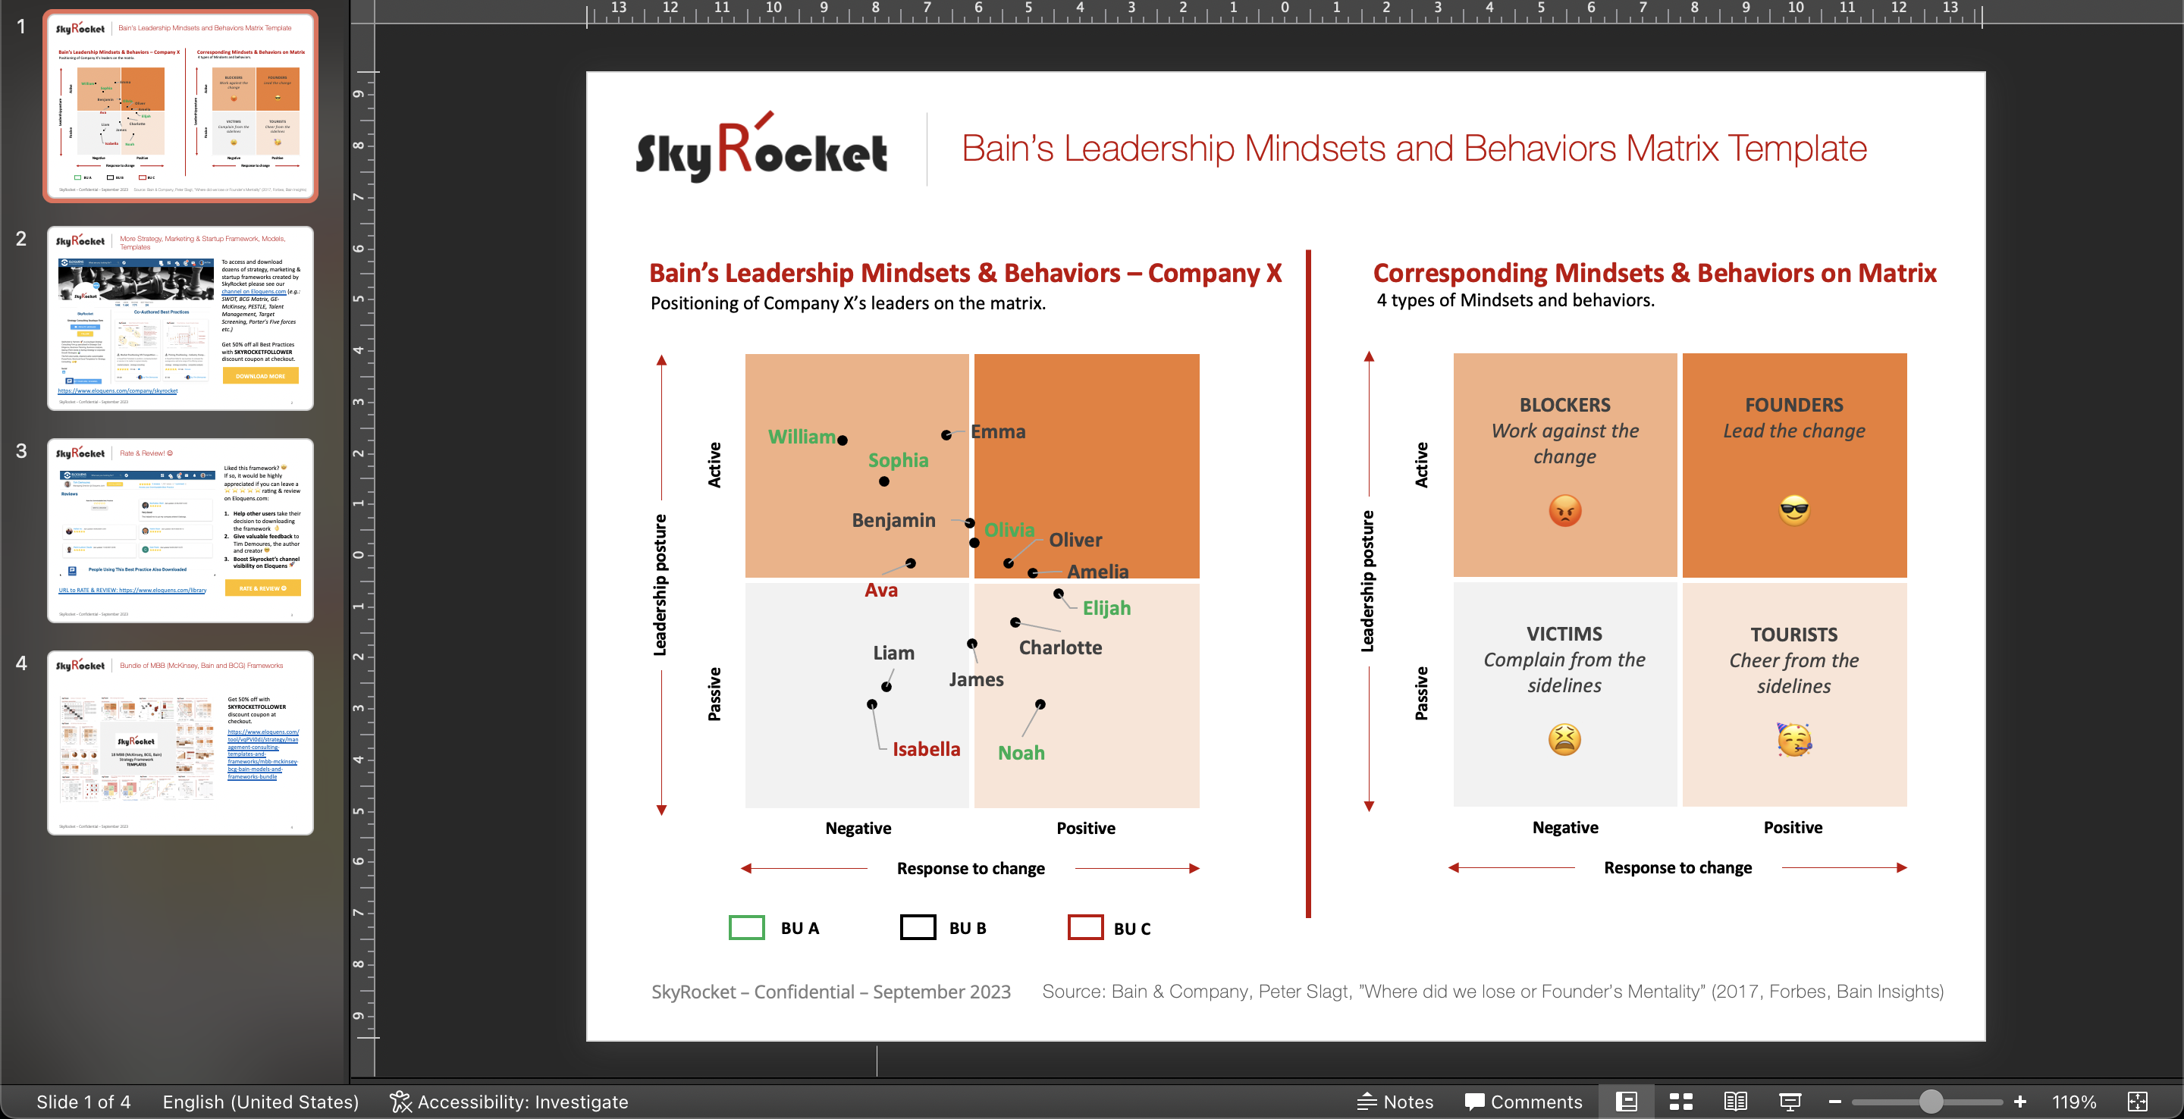Select the slide title text

1414,149
